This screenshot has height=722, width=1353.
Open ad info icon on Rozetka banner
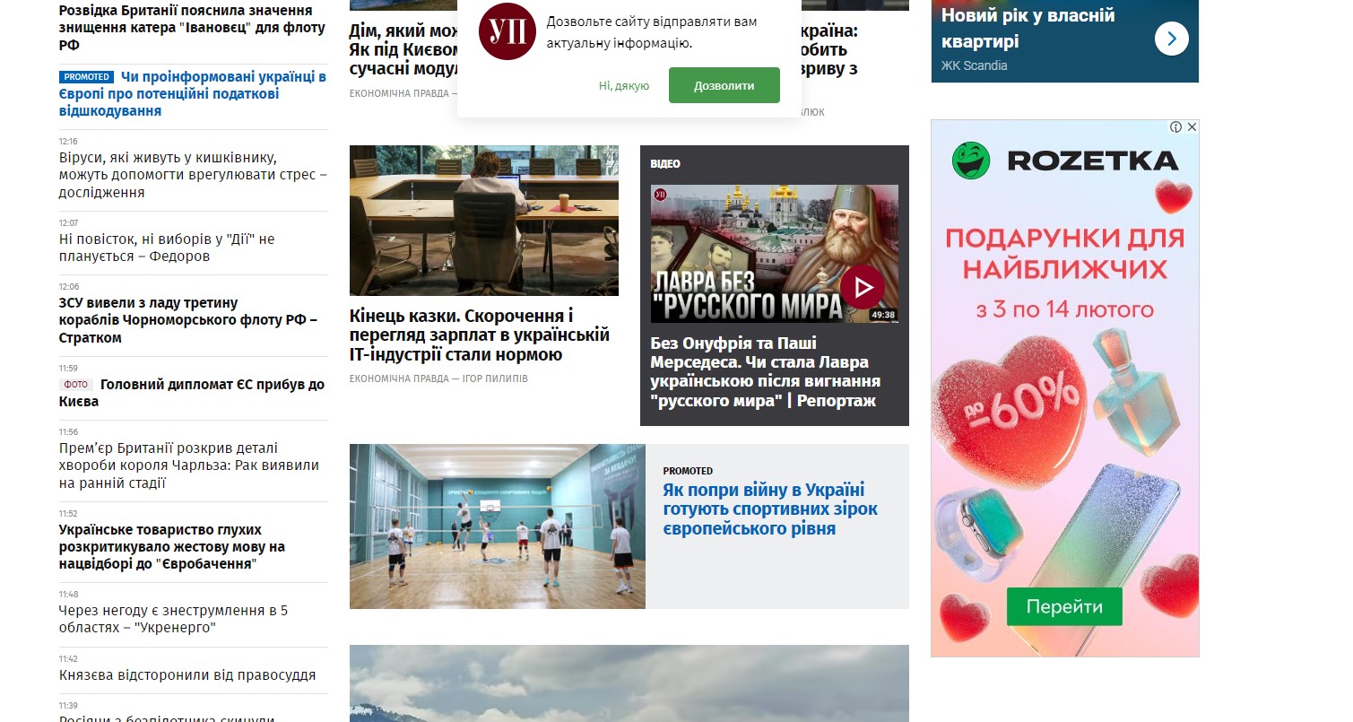(x=1176, y=127)
